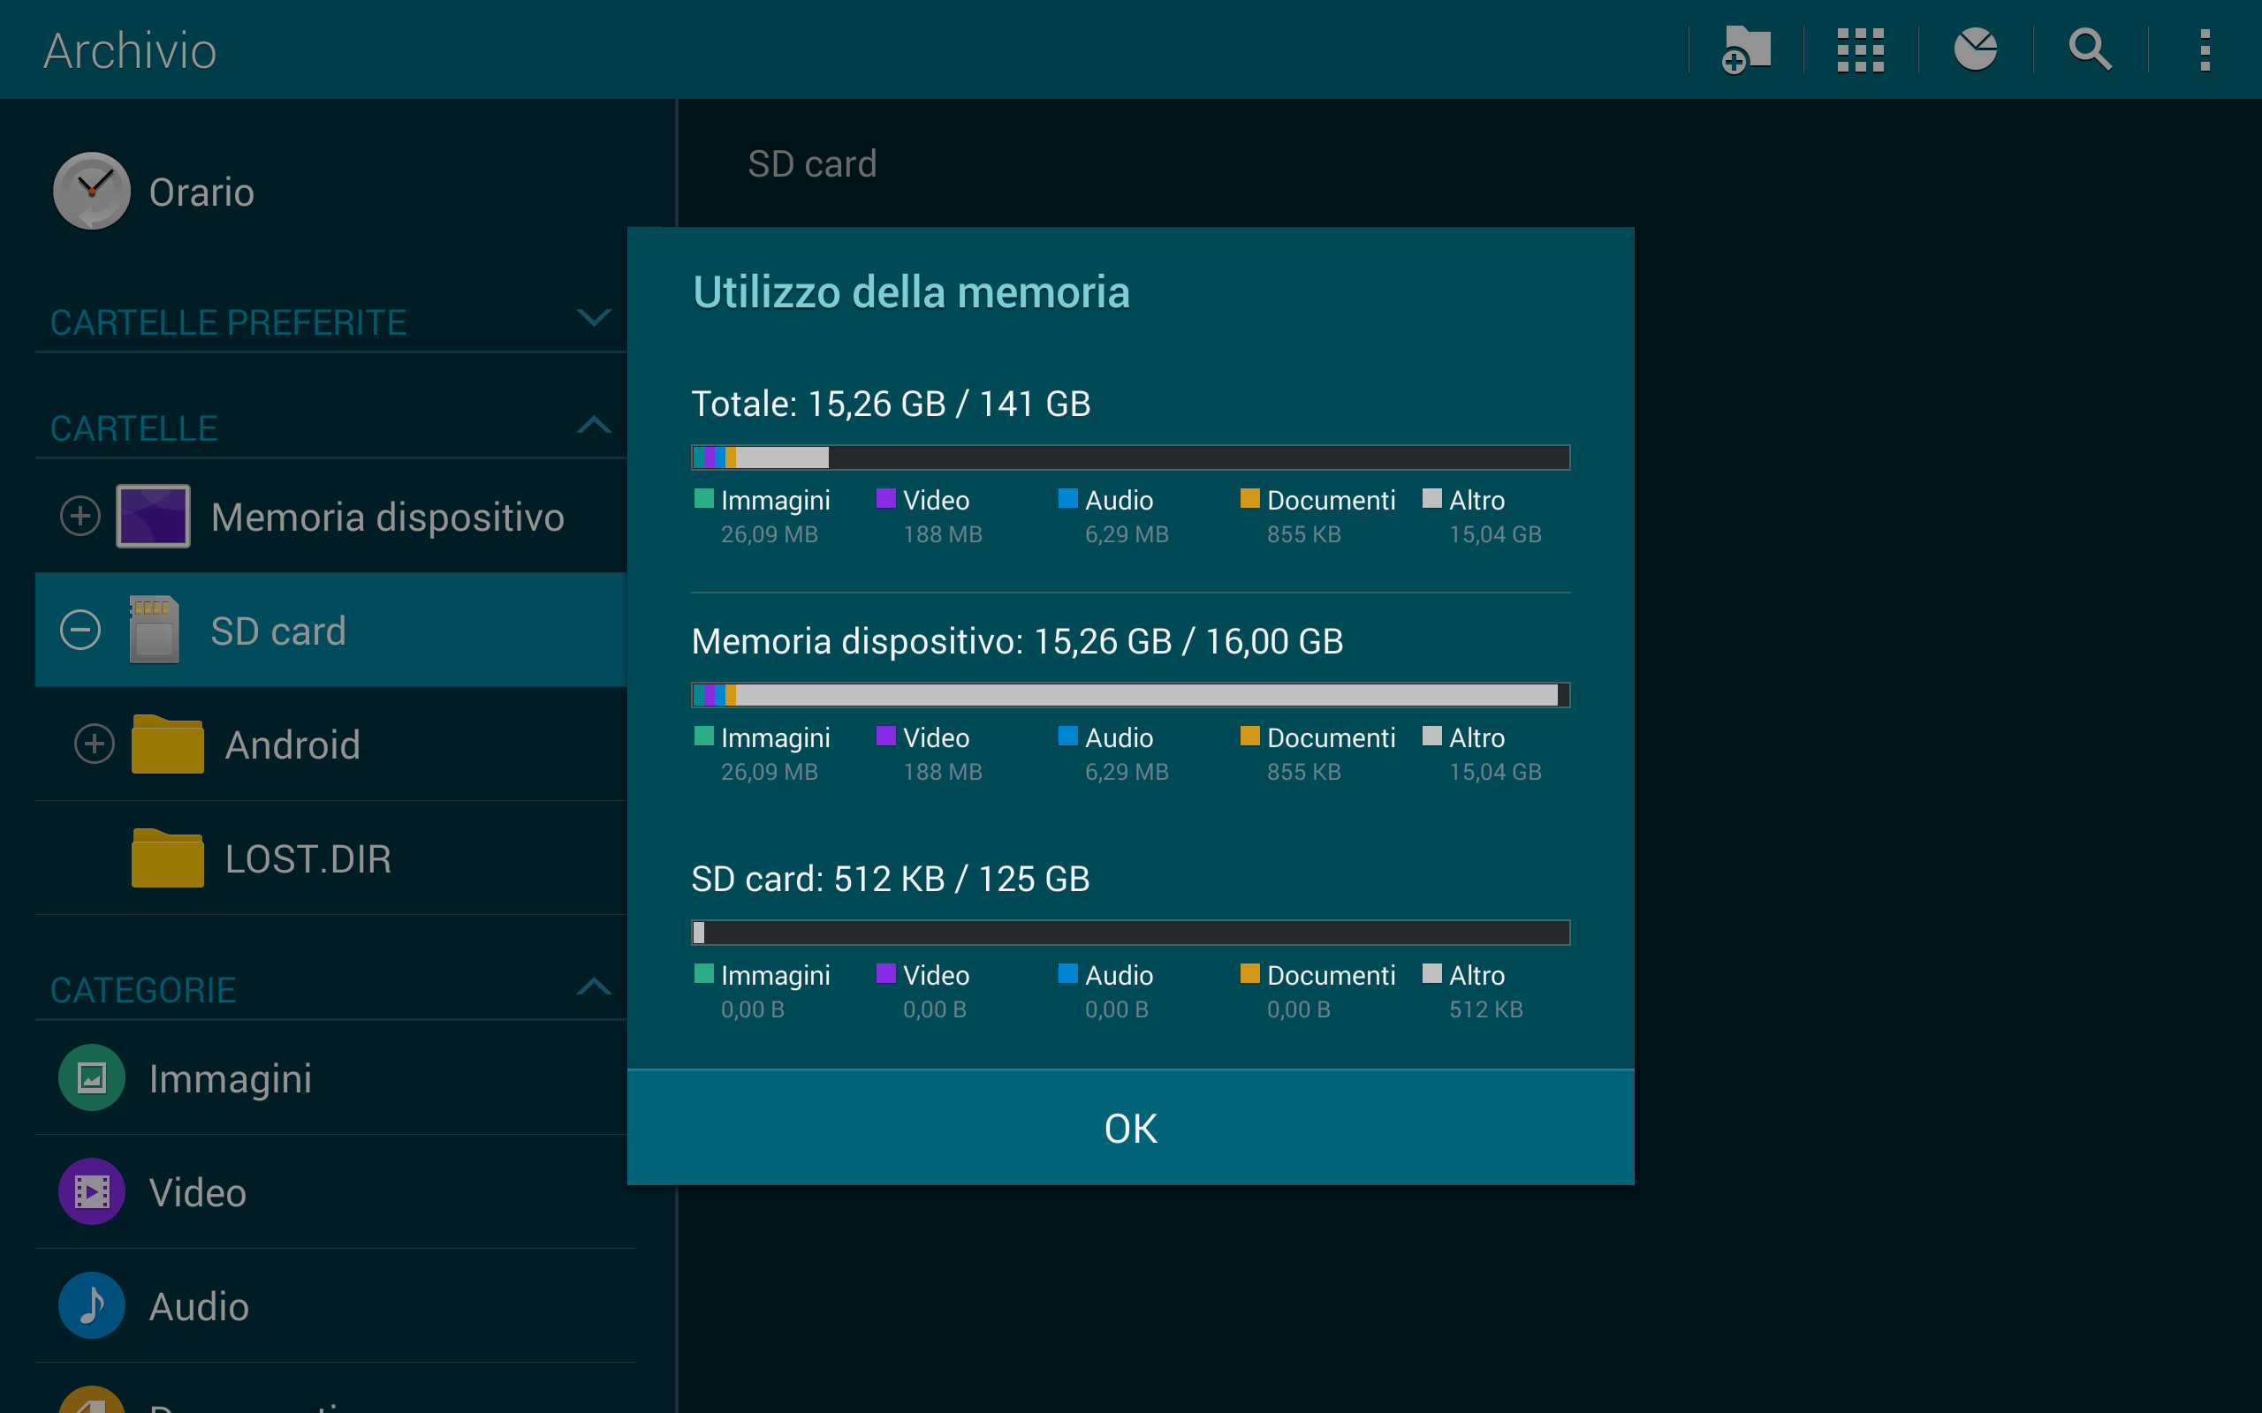Click the SD card storage usage bar

coord(1131,932)
